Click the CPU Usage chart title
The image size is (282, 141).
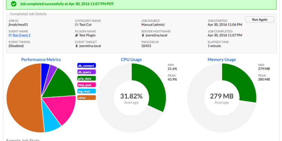(x=131, y=59)
